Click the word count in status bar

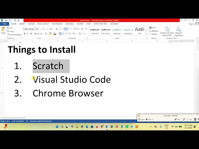[x=18, y=121]
